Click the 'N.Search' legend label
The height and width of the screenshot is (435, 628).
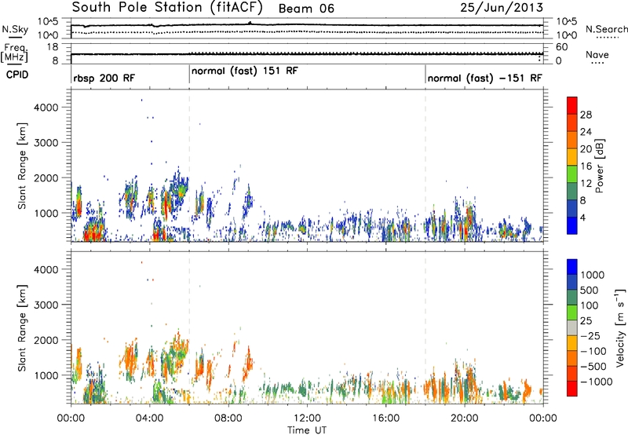click(x=606, y=29)
